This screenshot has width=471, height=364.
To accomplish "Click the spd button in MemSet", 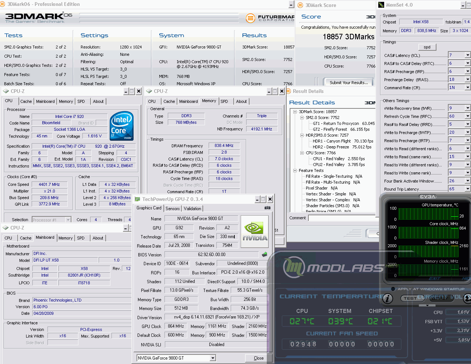I will pos(427,47).
